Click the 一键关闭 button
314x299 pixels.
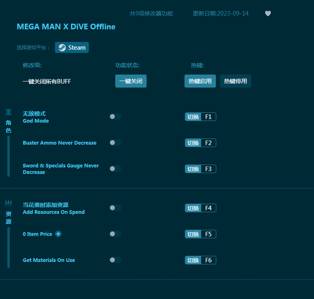[x=131, y=81]
